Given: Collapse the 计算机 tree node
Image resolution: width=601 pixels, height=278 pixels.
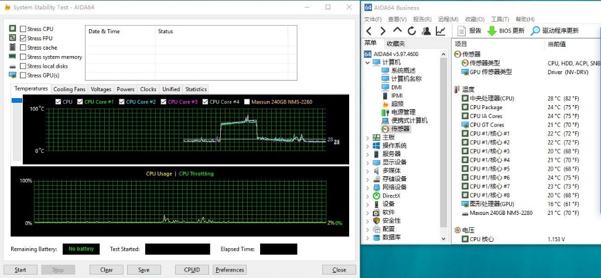Looking at the screenshot, I should click(368, 62).
